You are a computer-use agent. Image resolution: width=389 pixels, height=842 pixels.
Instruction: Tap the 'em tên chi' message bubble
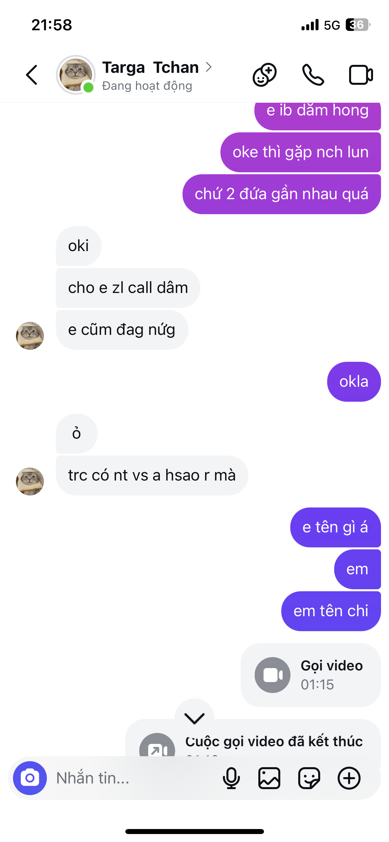(331, 611)
